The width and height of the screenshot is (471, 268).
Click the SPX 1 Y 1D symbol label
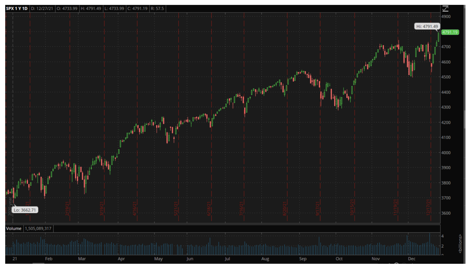coord(17,8)
